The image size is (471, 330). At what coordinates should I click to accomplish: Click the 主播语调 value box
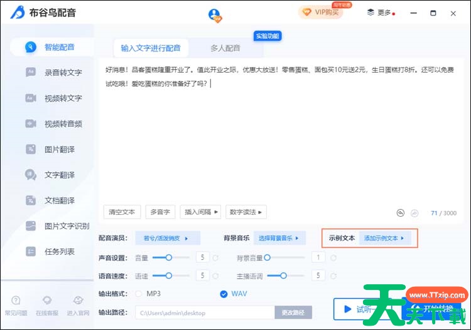tap(318, 275)
